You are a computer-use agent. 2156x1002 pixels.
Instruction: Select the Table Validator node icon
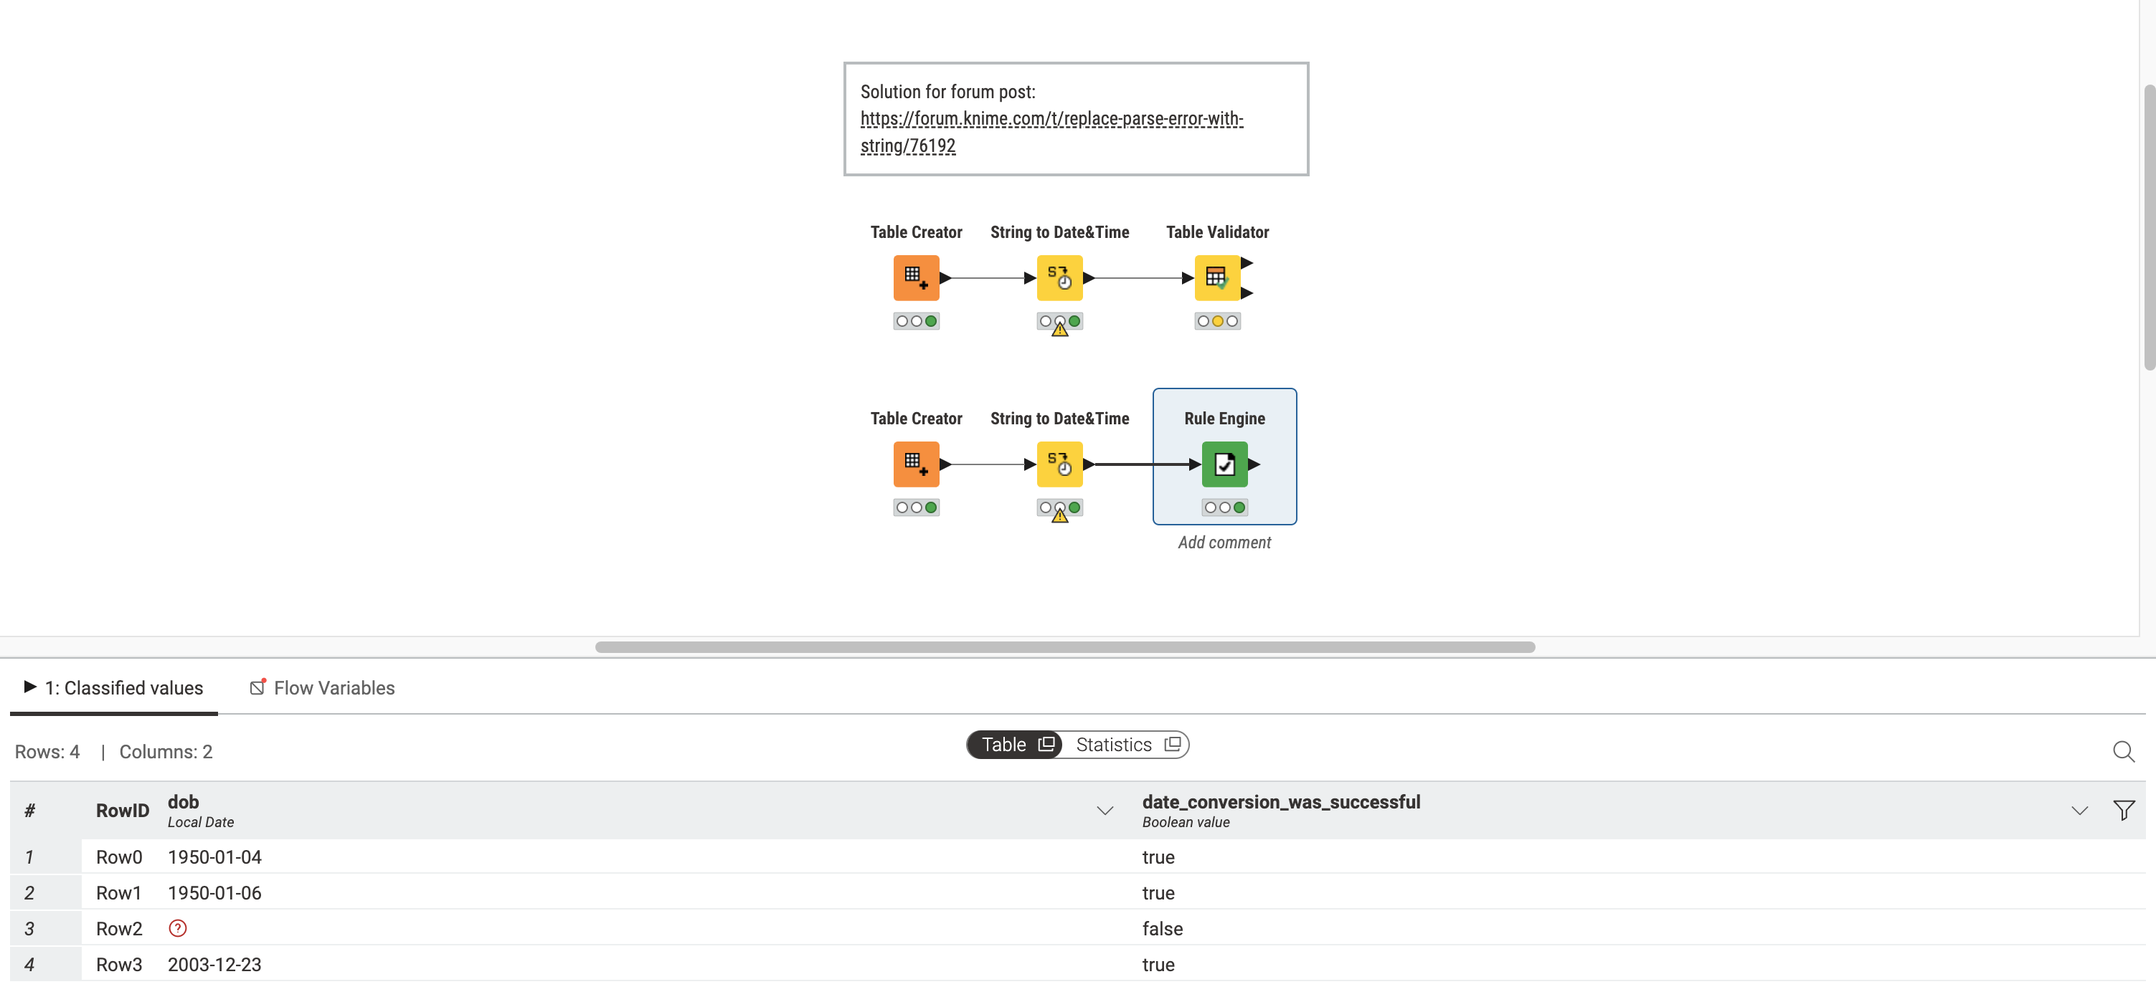click(x=1216, y=277)
